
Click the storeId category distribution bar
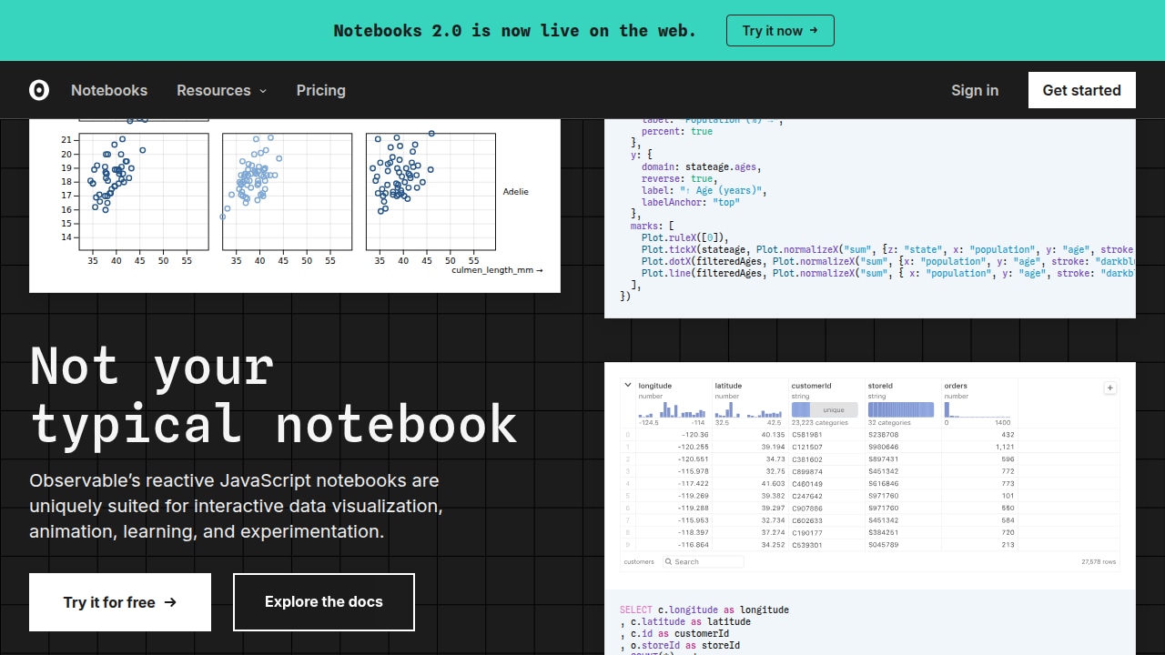coord(901,410)
